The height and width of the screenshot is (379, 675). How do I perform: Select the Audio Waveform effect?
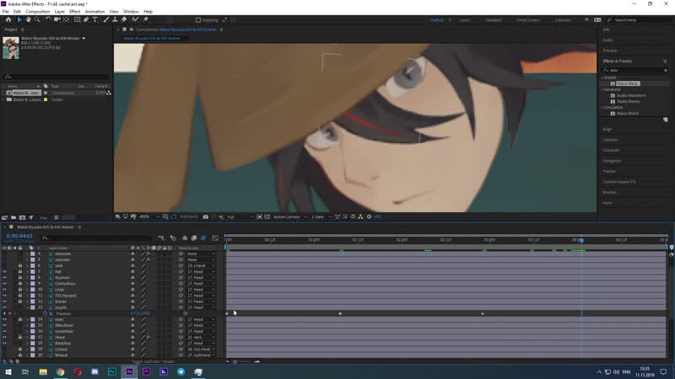[x=631, y=95]
